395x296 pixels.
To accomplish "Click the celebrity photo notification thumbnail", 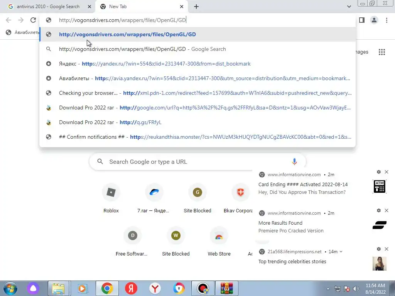I will 380,264.
